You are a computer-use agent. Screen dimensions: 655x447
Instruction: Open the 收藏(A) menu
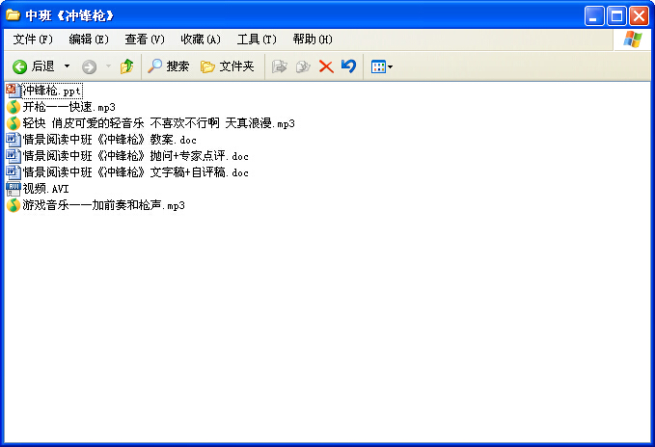pyautogui.click(x=201, y=39)
